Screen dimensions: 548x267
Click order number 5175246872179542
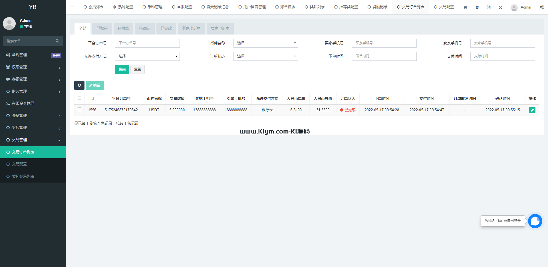click(x=121, y=110)
